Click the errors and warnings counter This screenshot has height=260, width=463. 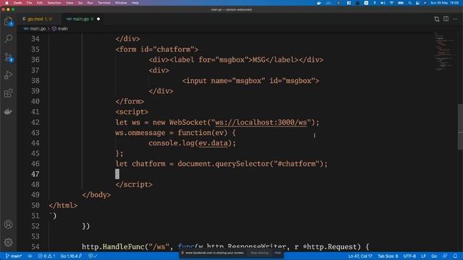[46, 256]
